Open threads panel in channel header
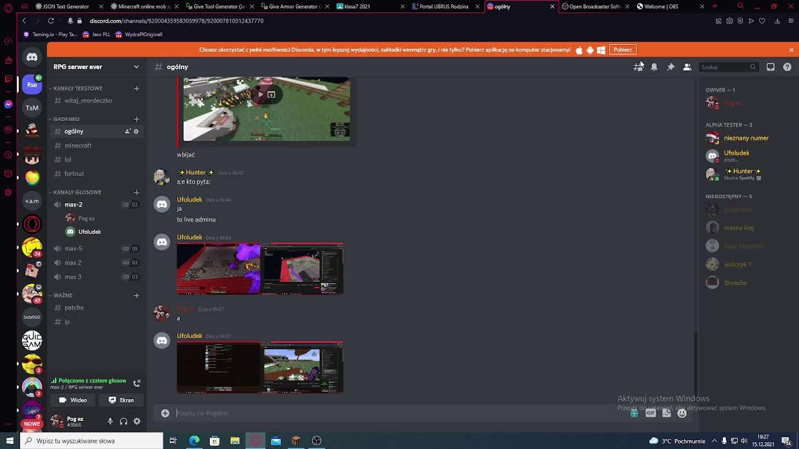 [x=638, y=67]
